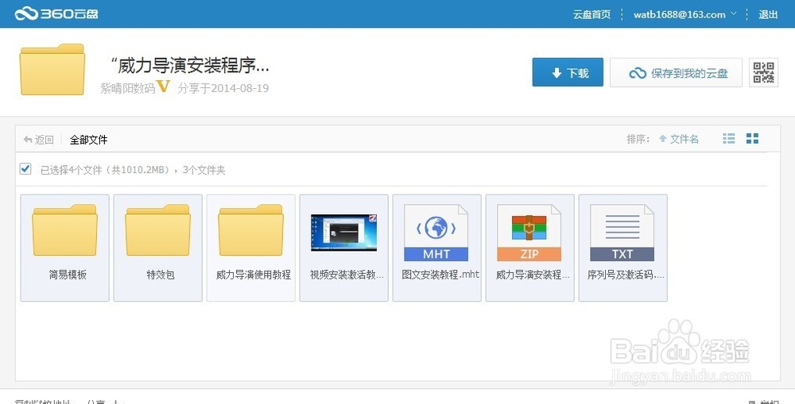Image resolution: width=795 pixels, height=404 pixels.
Task: Show the QR code icon
Action: pos(763,72)
